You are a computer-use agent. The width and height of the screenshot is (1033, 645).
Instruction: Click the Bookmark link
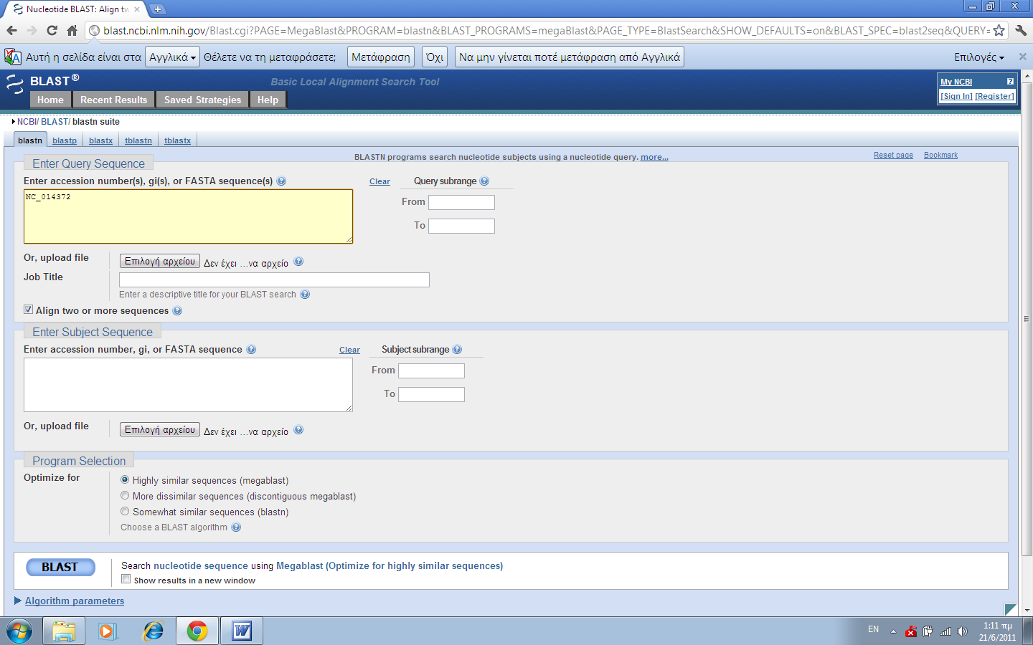coord(940,156)
